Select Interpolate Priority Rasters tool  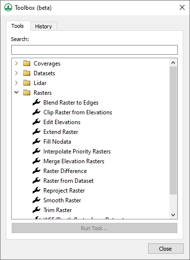click(x=77, y=152)
